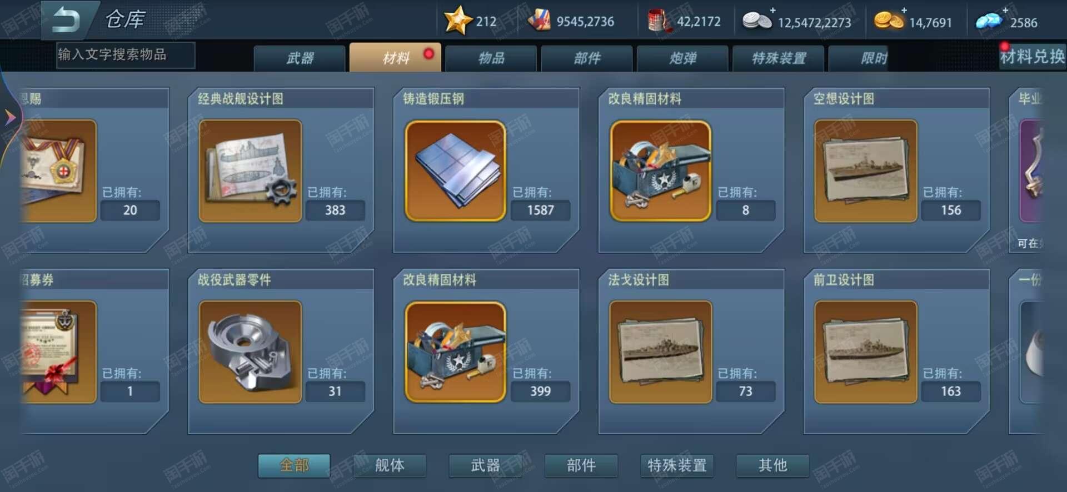Add gold coins via plus icon

pyautogui.click(x=904, y=10)
